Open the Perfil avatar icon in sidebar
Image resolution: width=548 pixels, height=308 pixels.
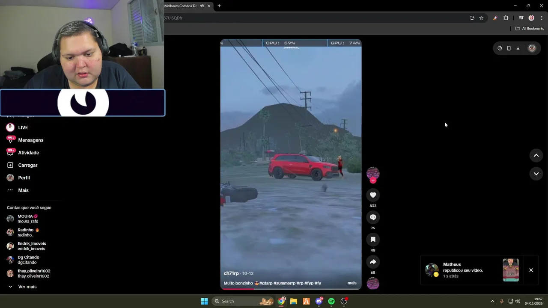[10, 178]
